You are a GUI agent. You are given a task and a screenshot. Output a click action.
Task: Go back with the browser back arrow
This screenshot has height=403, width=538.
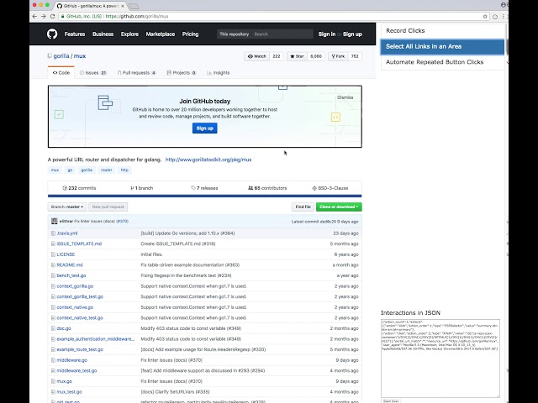(34, 16)
